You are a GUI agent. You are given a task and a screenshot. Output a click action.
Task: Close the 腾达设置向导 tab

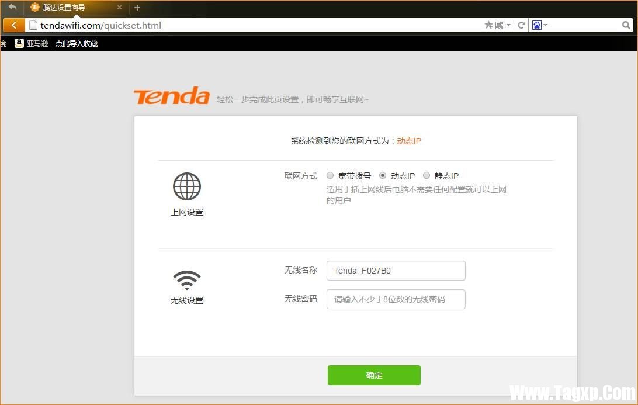119,8
